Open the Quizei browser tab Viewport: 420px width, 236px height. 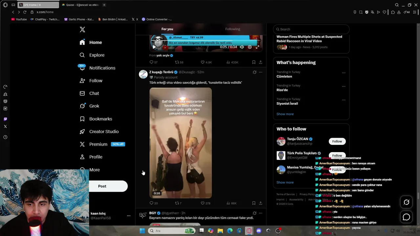80,5
